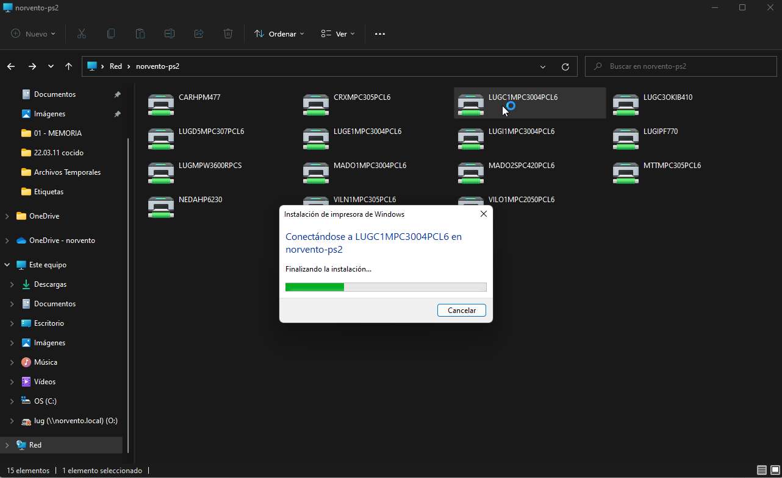This screenshot has height=478, width=782.
Task: Go up one level with up arrow
Action: [x=68, y=66]
